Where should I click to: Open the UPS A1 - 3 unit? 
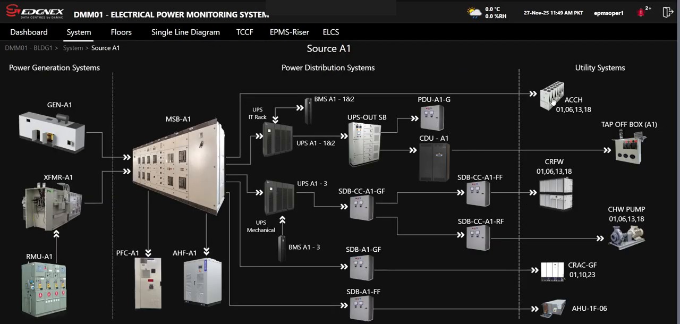[279, 197]
